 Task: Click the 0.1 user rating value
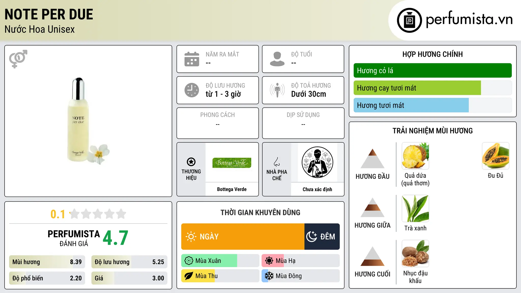click(58, 214)
